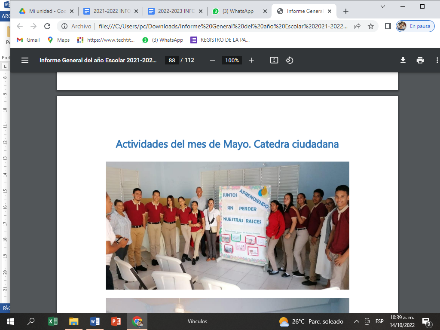The height and width of the screenshot is (330, 440).
Task: Close the Informe General tab
Action: point(330,11)
